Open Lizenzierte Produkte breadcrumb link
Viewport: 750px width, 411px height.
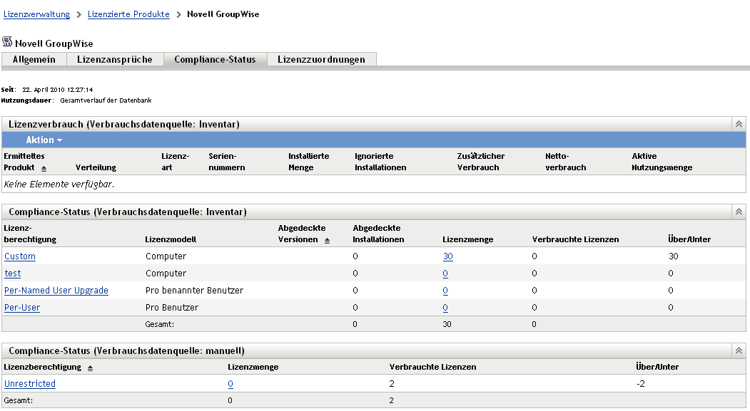pyautogui.click(x=128, y=14)
